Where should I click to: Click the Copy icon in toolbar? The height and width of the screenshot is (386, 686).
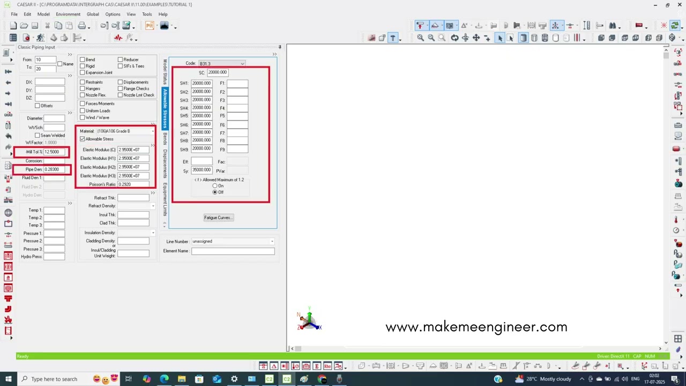[58, 26]
